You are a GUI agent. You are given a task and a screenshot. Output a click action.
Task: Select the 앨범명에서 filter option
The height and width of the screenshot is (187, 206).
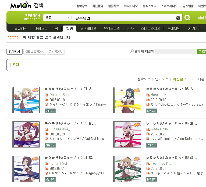pos(56,52)
